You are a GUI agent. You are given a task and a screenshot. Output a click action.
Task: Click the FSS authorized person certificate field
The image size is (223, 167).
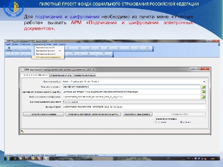tap(131, 92)
